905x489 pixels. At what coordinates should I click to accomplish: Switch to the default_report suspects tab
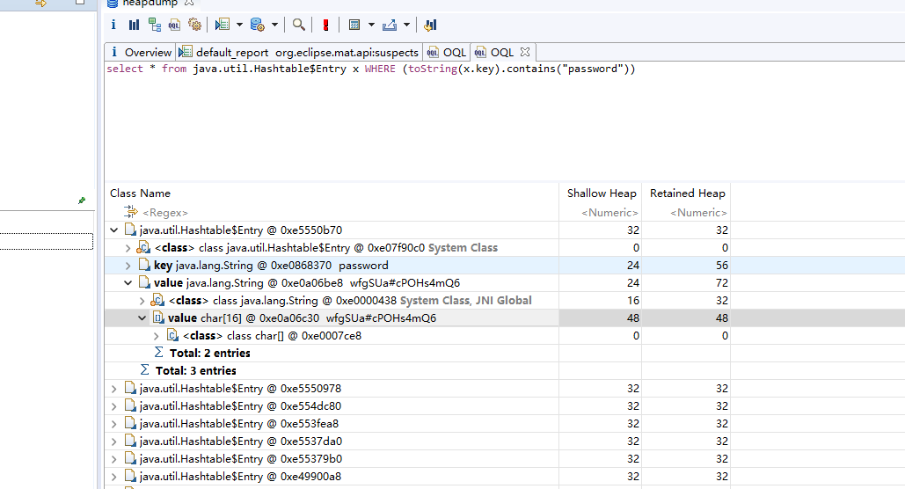299,53
